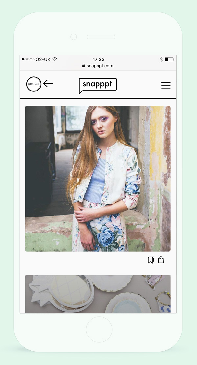Click the front camera lens dot
This screenshot has height=365, width=197.
[x=74, y=37]
